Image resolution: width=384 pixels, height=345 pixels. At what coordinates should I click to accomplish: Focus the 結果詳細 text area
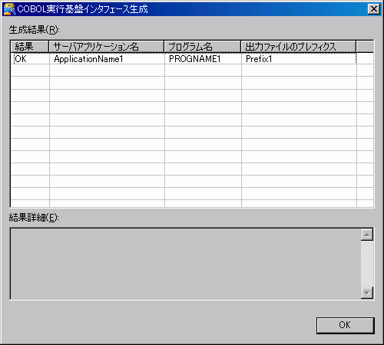tap(186, 264)
